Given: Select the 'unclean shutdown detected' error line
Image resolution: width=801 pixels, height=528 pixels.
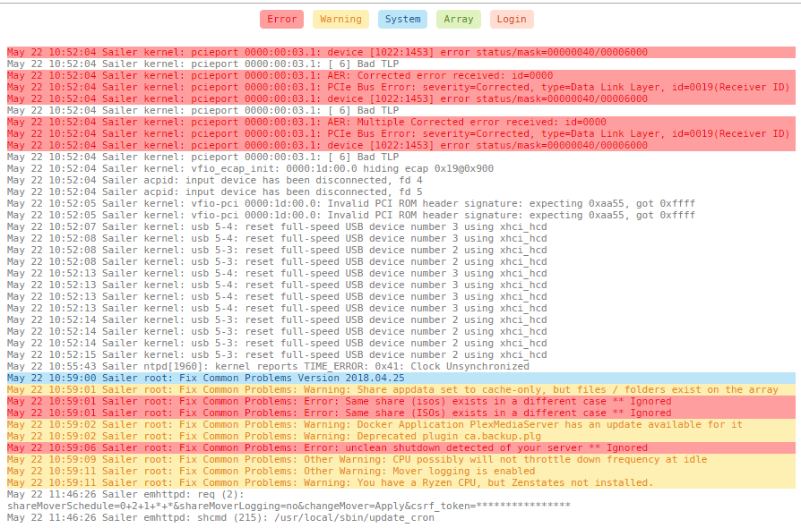Looking at the screenshot, I should click(401, 448).
